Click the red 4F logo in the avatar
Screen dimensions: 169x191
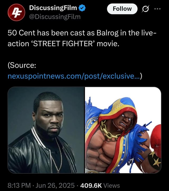tap(16, 12)
